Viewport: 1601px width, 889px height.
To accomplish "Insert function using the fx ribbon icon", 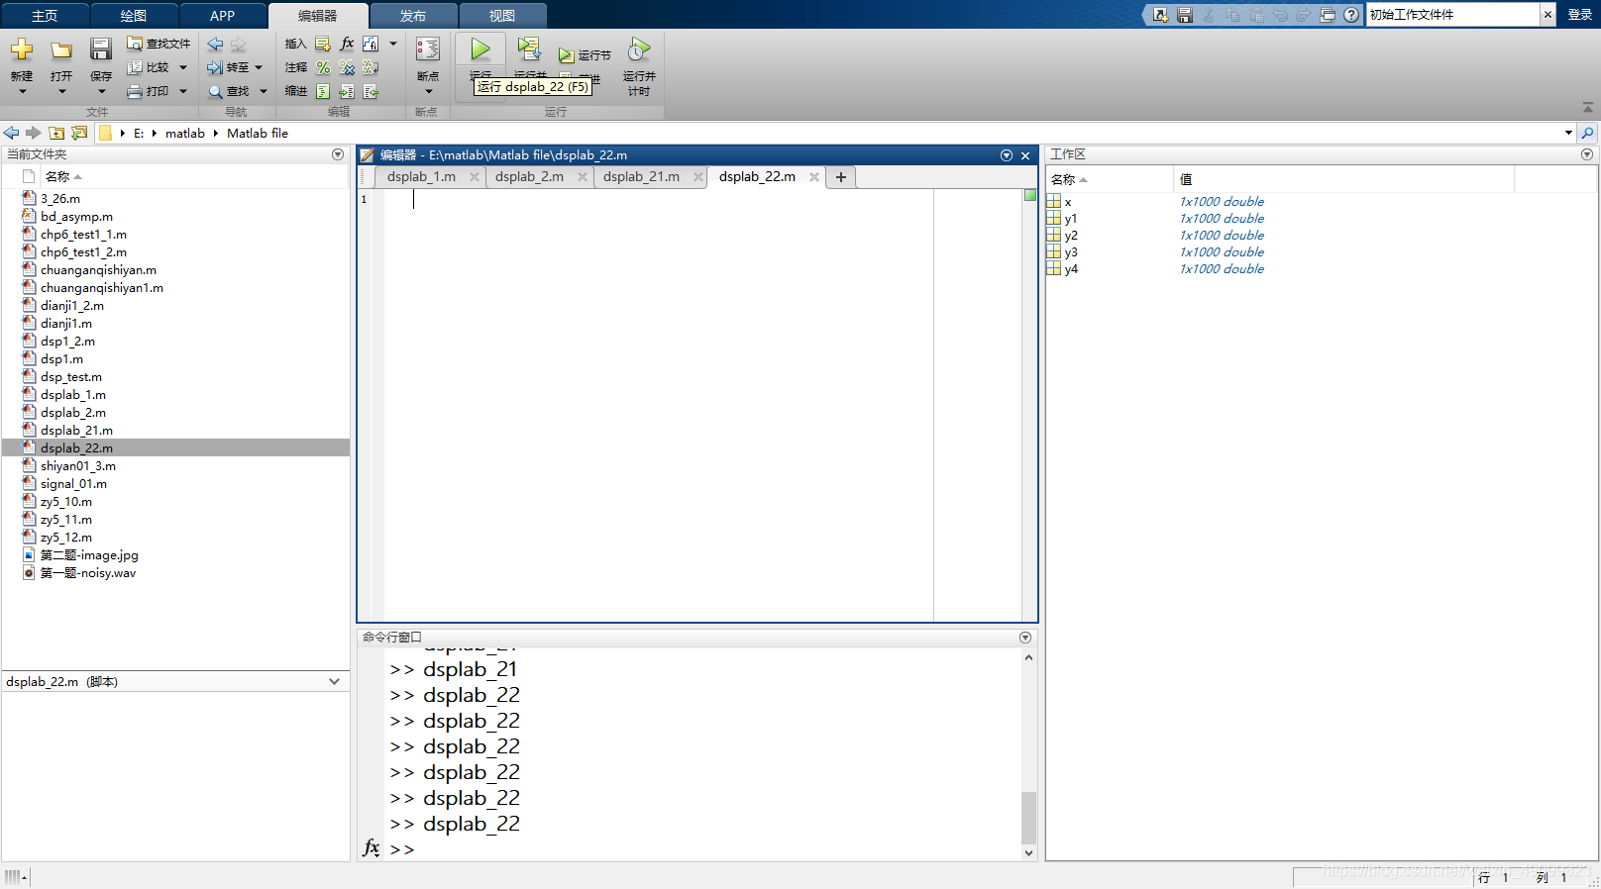I will tap(347, 44).
